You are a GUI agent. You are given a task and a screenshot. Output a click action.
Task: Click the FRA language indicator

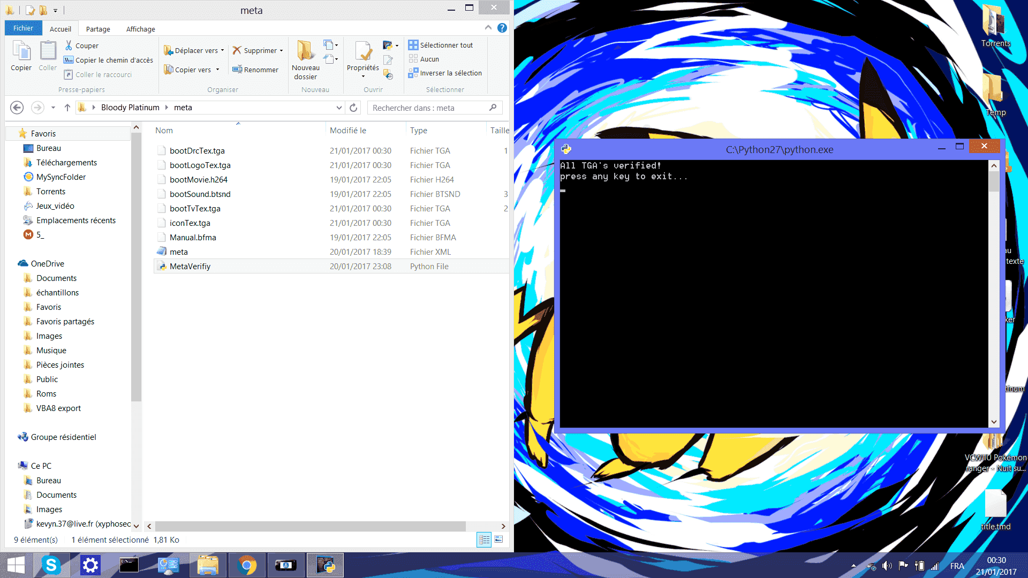click(x=957, y=566)
